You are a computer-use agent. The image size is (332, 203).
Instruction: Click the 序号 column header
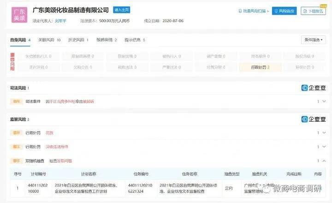(18, 174)
